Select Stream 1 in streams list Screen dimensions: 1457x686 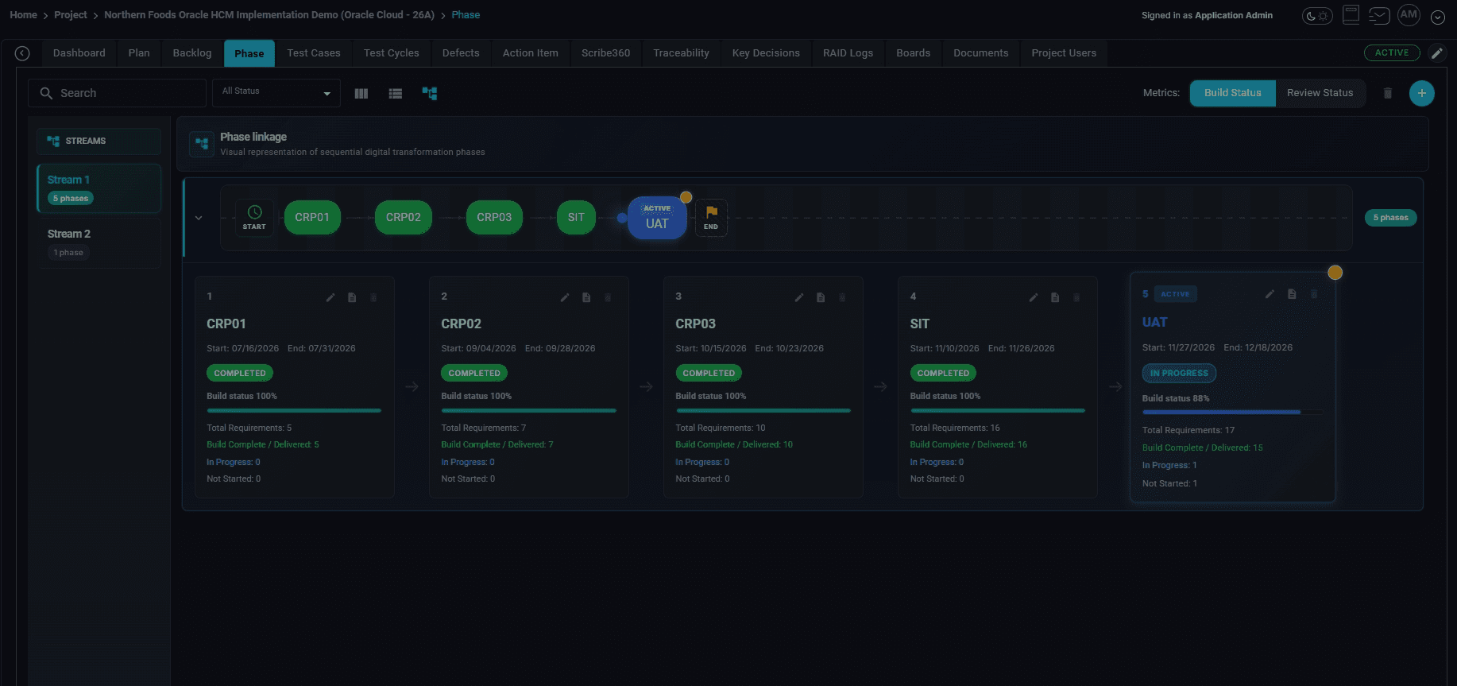click(99, 188)
